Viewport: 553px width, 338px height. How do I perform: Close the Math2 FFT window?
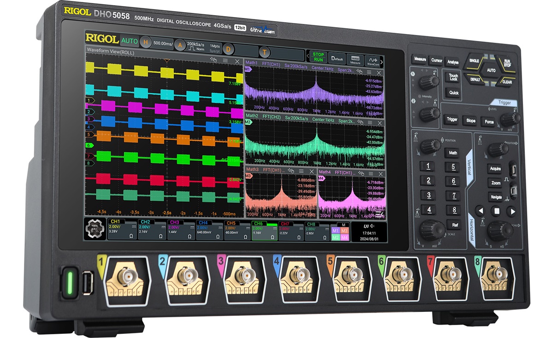pyautogui.click(x=379, y=123)
